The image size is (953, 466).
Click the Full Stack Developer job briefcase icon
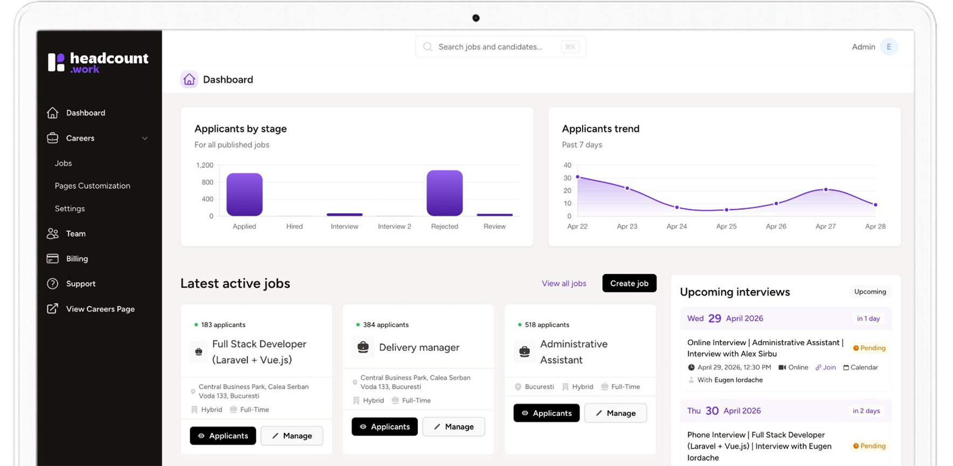pyautogui.click(x=198, y=352)
